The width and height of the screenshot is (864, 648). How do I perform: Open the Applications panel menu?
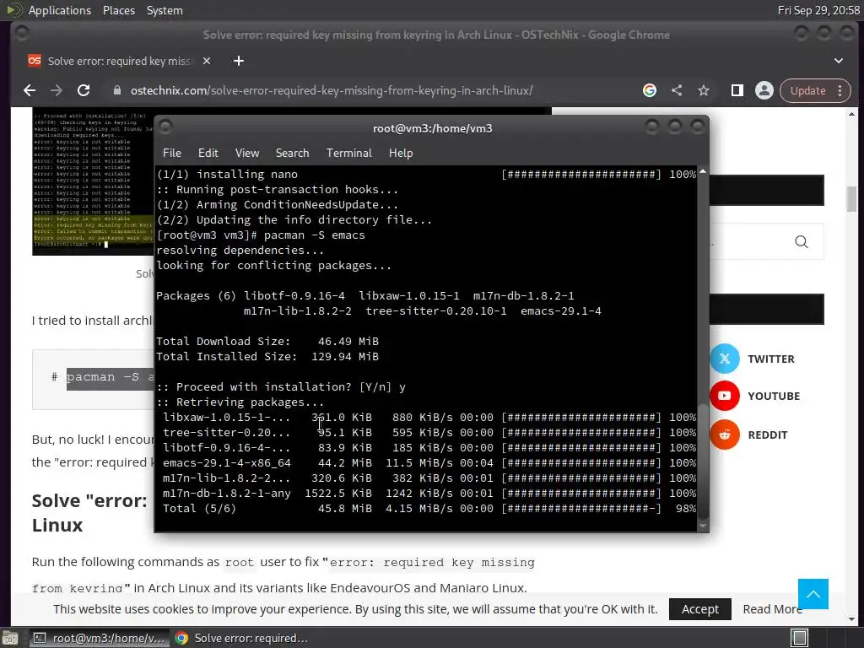pyautogui.click(x=60, y=10)
